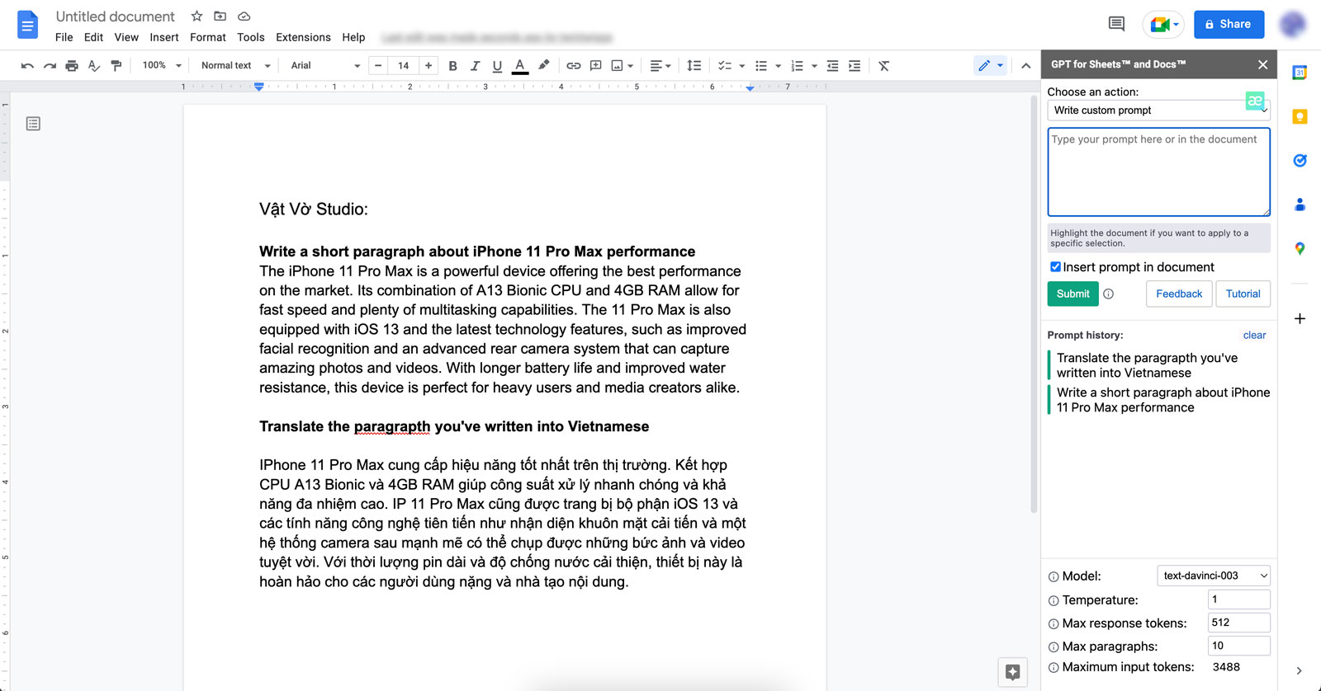Click the Temperature input field

(x=1238, y=599)
